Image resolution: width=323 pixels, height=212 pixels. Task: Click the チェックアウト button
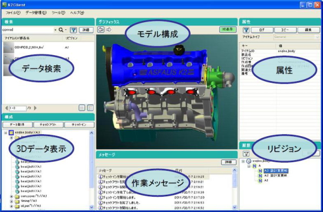point(48,124)
